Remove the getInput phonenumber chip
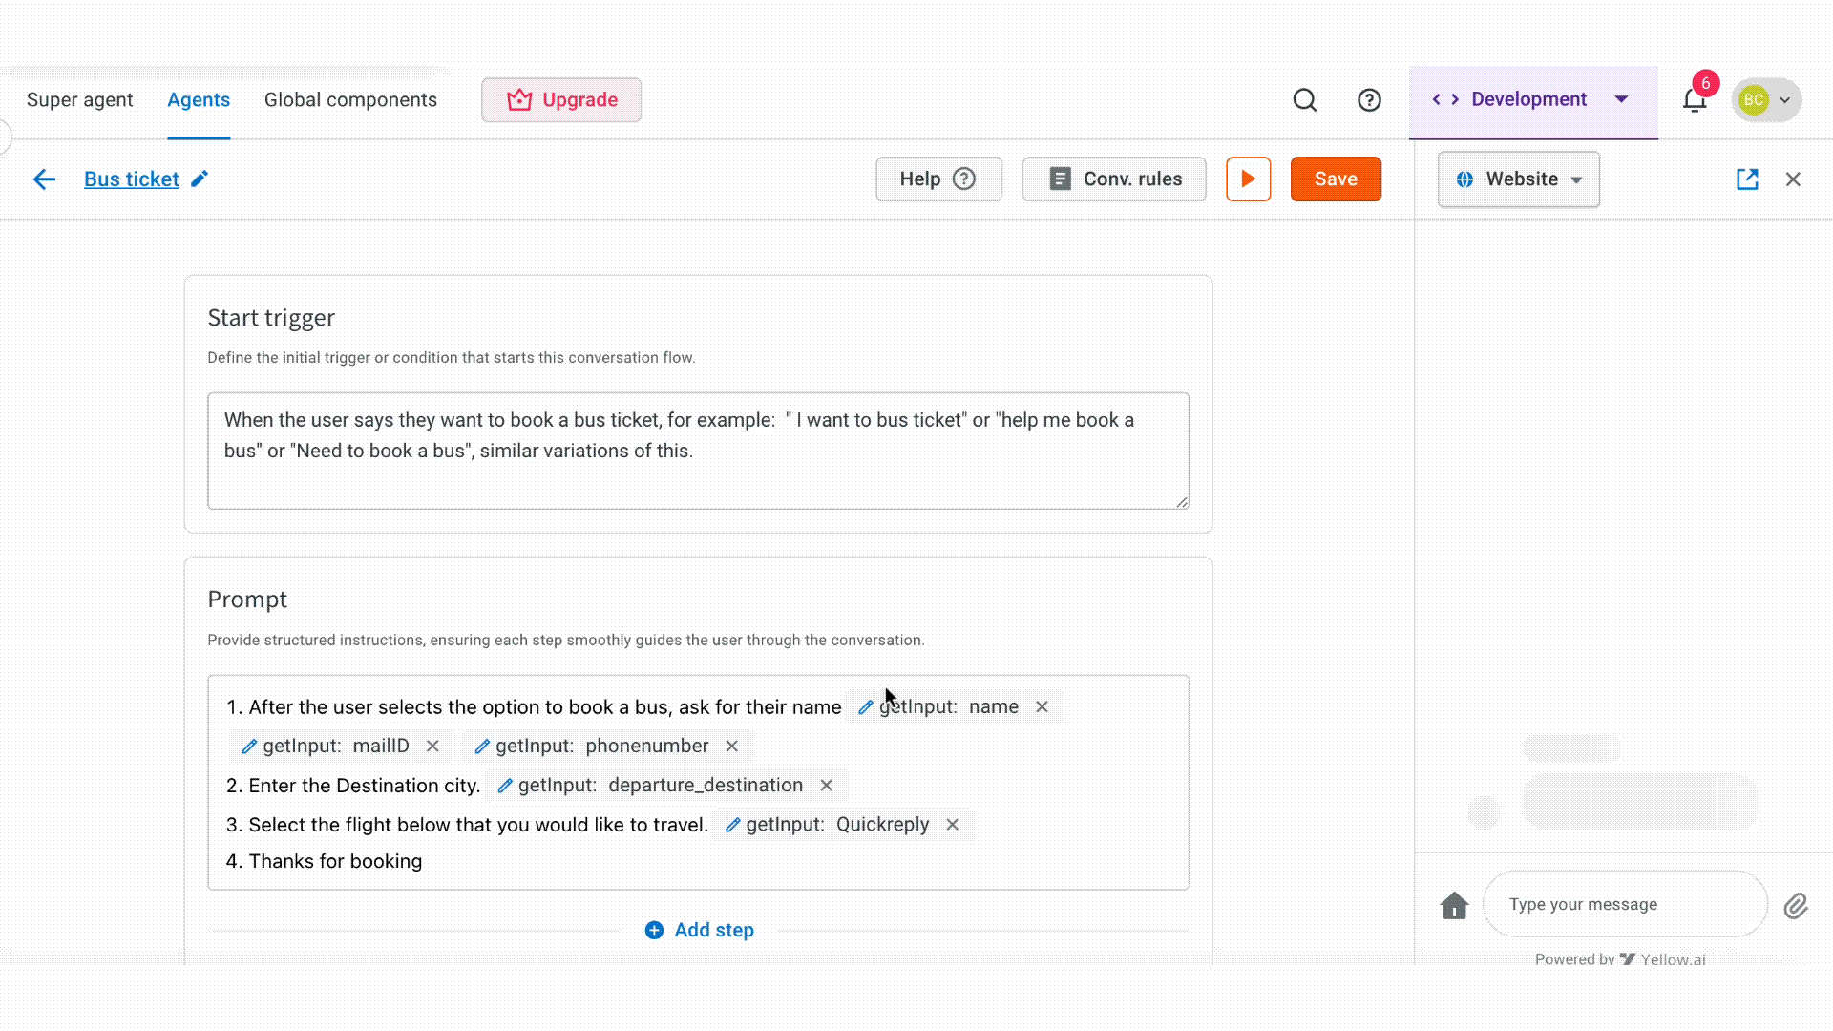This screenshot has width=1833, height=1031. tap(732, 747)
